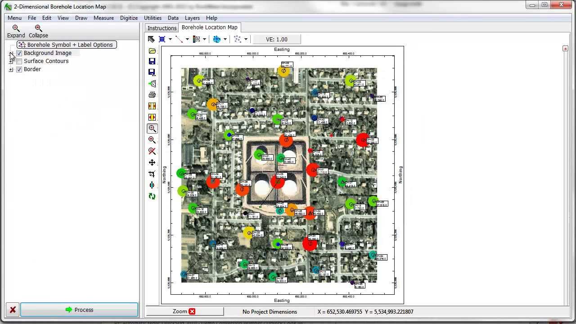Click the No Project Dimensions status text
This screenshot has width=576, height=324.
(270, 311)
